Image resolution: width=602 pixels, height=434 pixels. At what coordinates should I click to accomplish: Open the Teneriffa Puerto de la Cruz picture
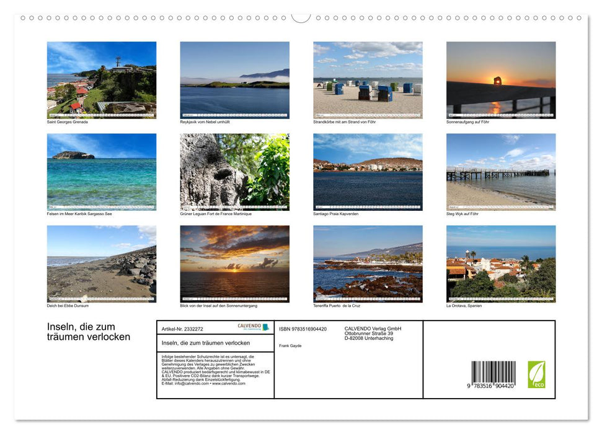pos(368,264)
